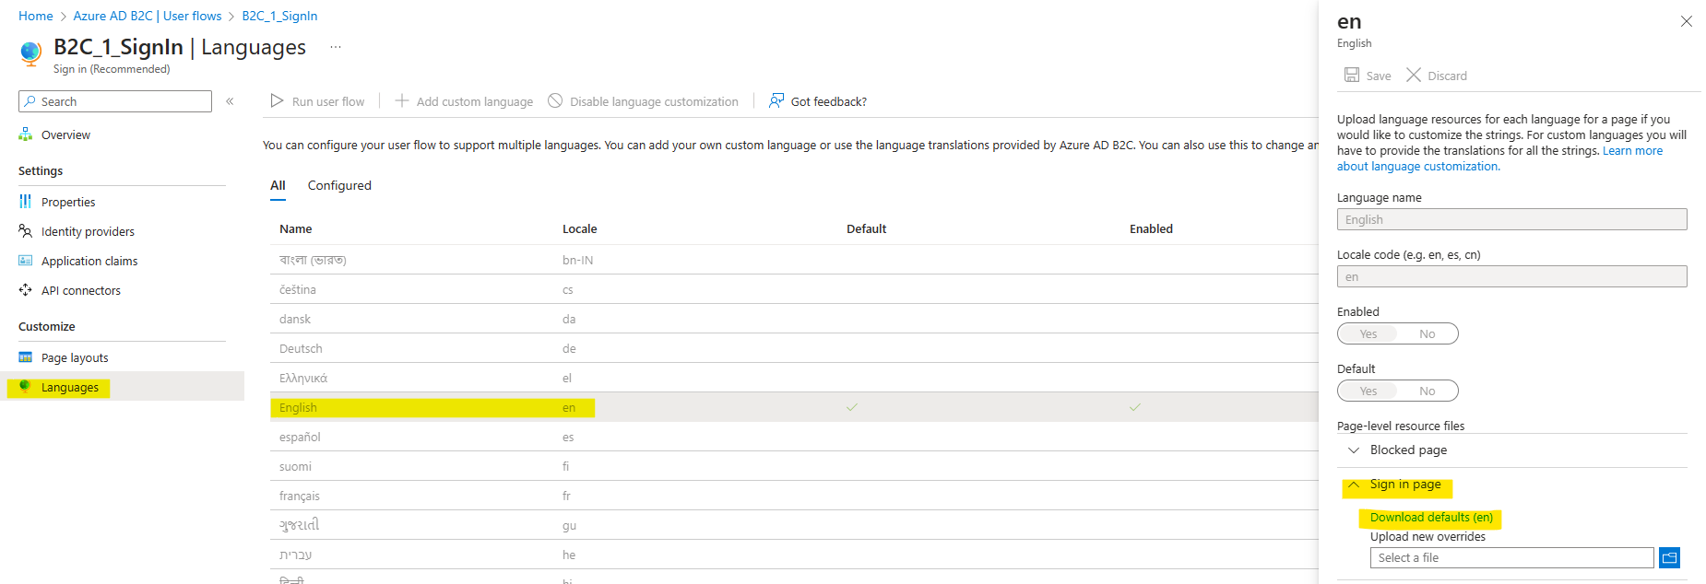Click the Default checkmark in English row
This screenshot has width=1706, height=584.
(852, 407)
